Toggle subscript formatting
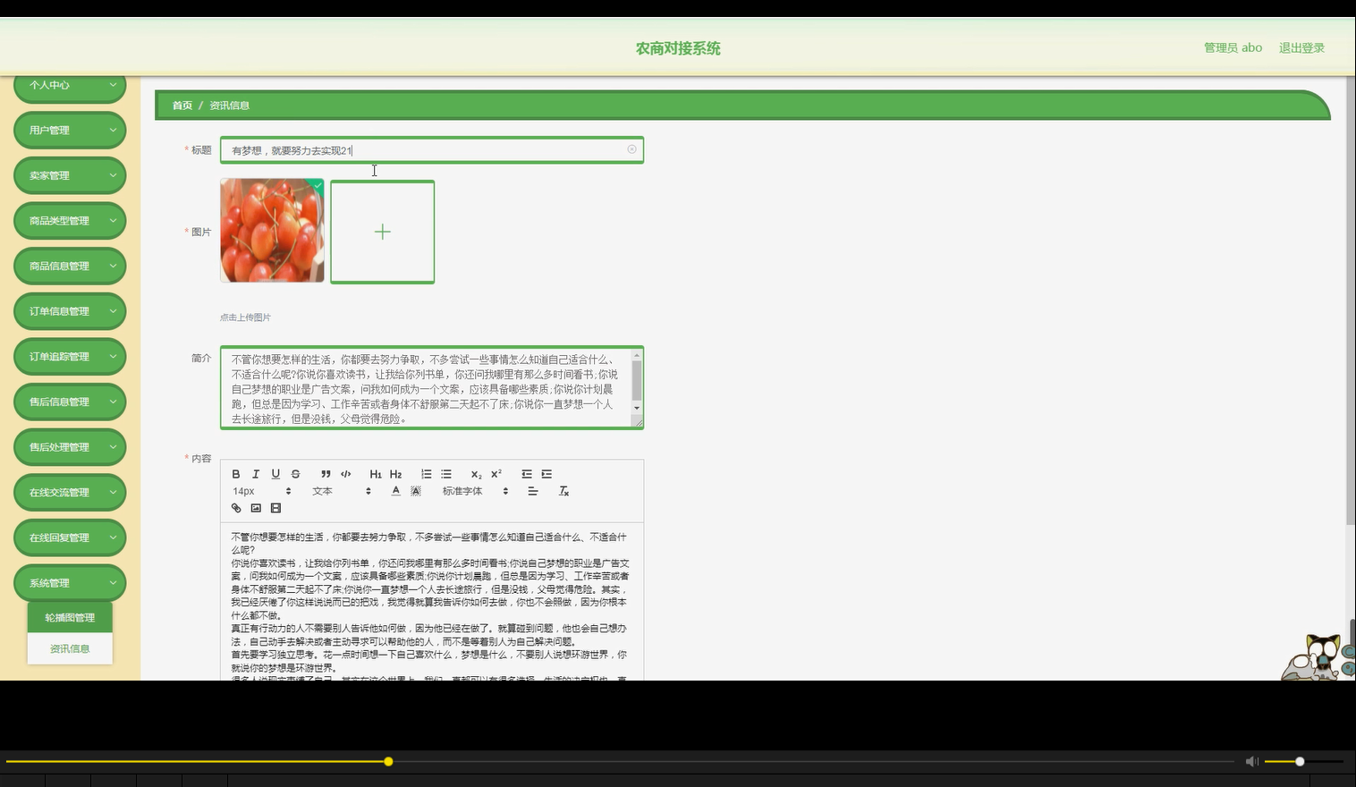This screenshot has width=1356, height=787. coord(476,474)
